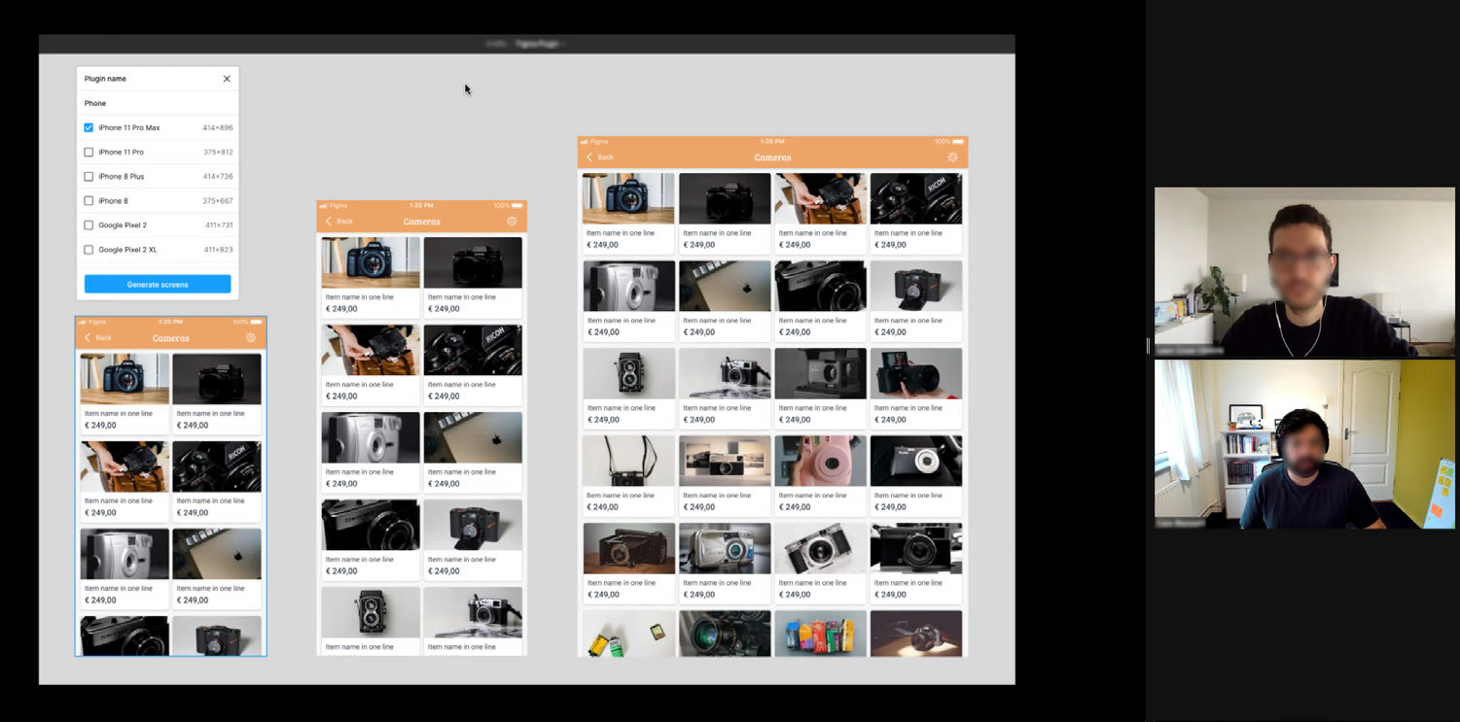
Task: Open the settings gear in the widest Cameras frame
Action: [x=952, y=156]
